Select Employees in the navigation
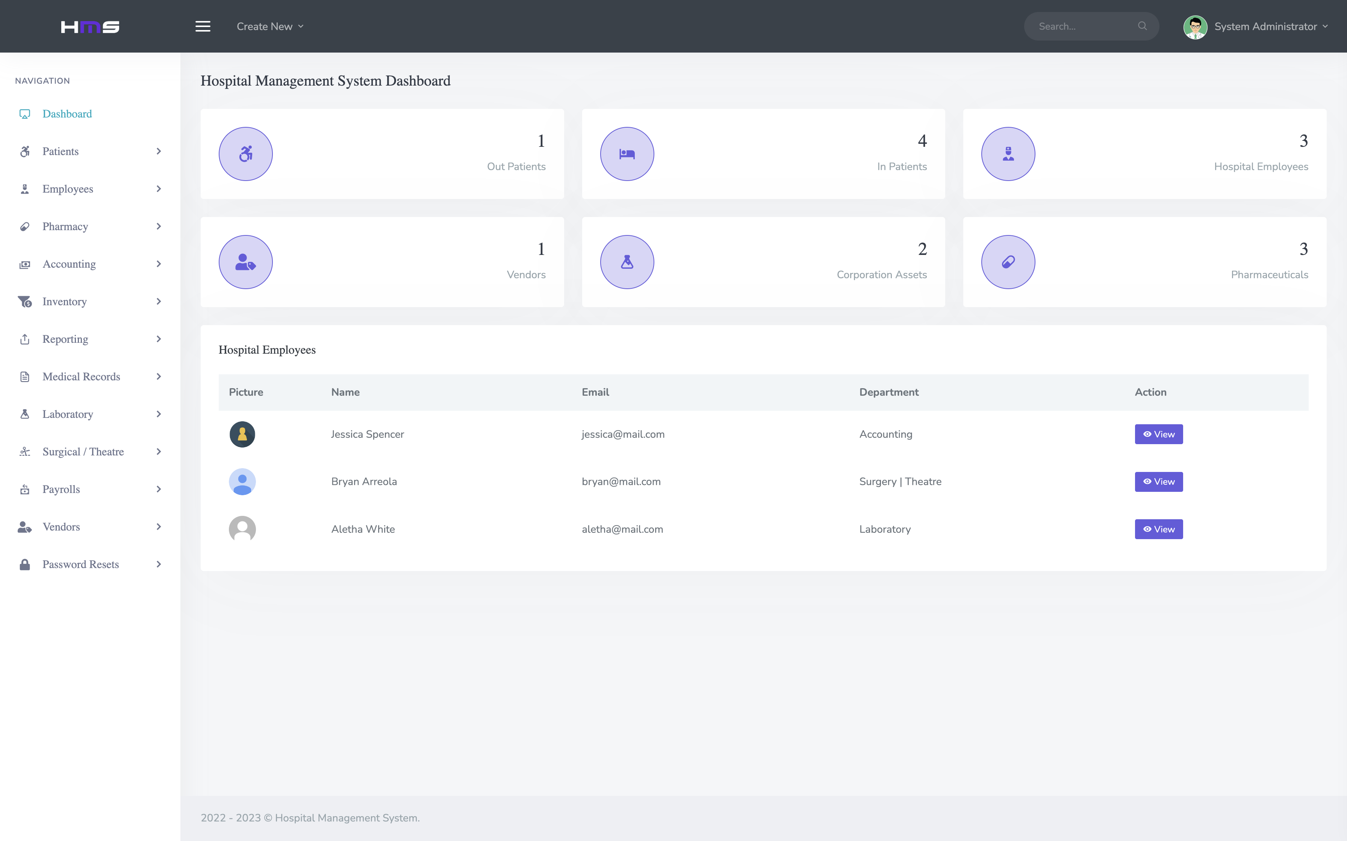Viewport: 1347px width, 841px height. coord(90,189)
